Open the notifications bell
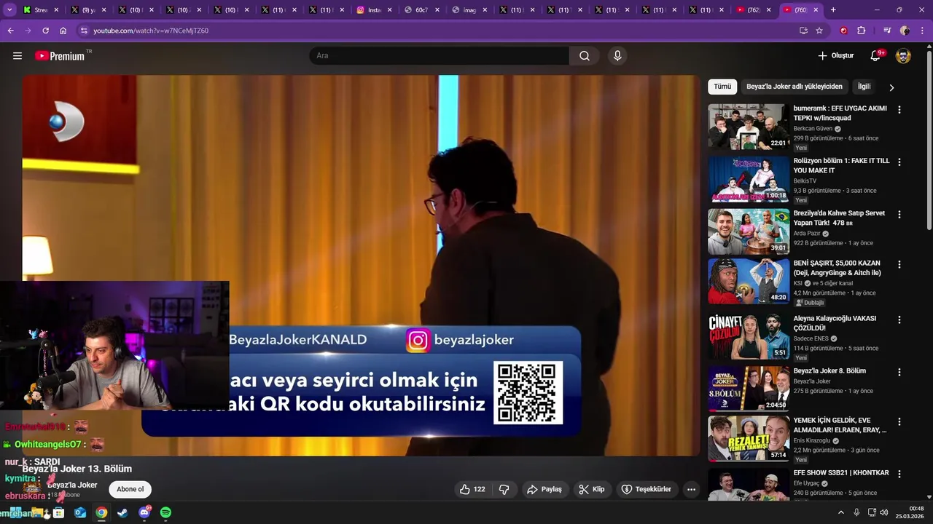Screen dimensions: 933x524 (875, 56)
